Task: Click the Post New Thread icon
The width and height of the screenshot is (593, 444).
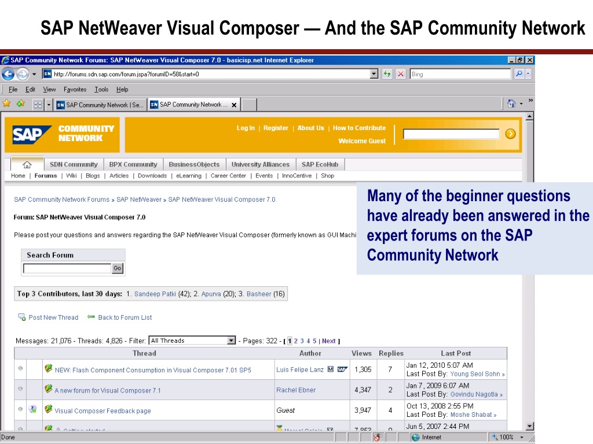Action: 22,317
